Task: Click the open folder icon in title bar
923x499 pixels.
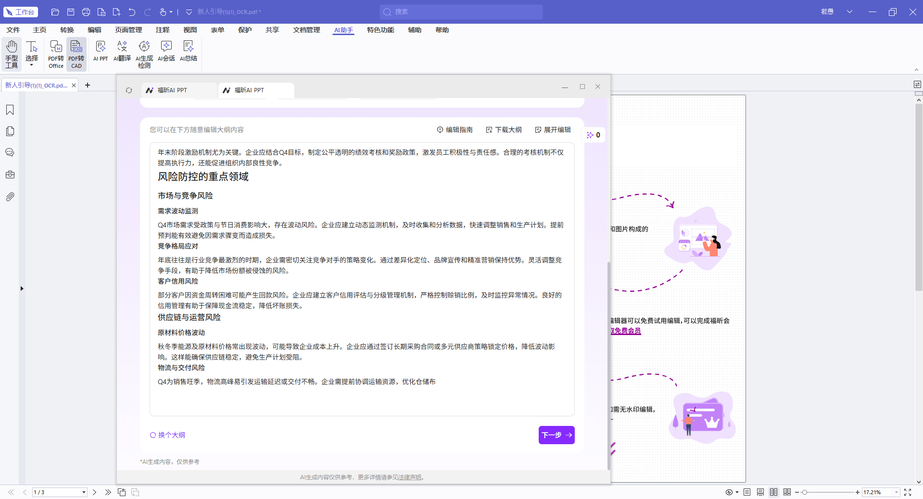Action: coord(55,12)
